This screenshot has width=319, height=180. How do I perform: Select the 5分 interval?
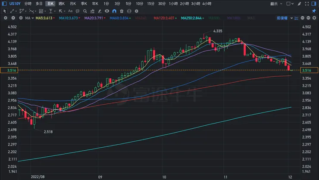click(x=128, y=3)
